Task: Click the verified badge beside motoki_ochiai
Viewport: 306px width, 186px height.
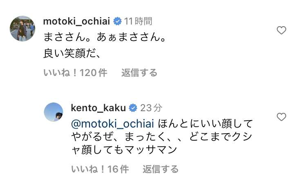Action: [x=117, y=21]
